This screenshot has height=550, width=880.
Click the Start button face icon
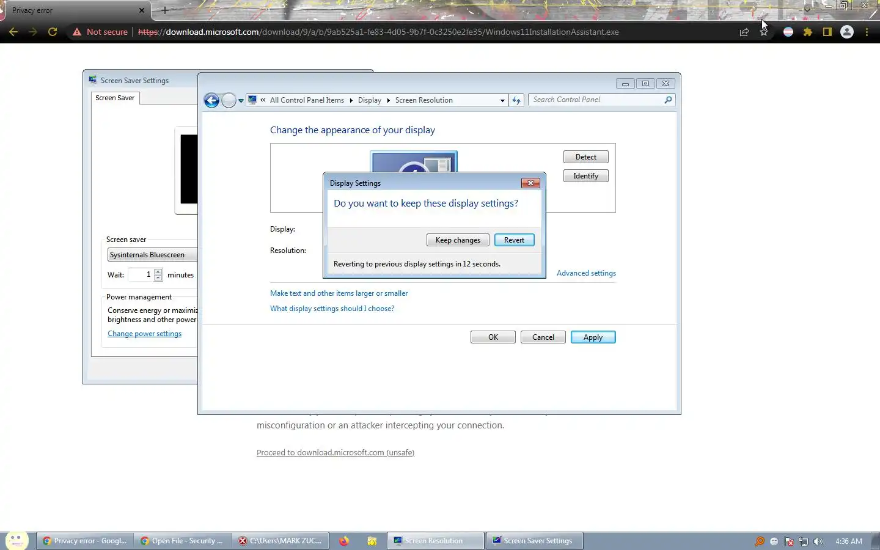pyautogui.click(x=16, y=541)
